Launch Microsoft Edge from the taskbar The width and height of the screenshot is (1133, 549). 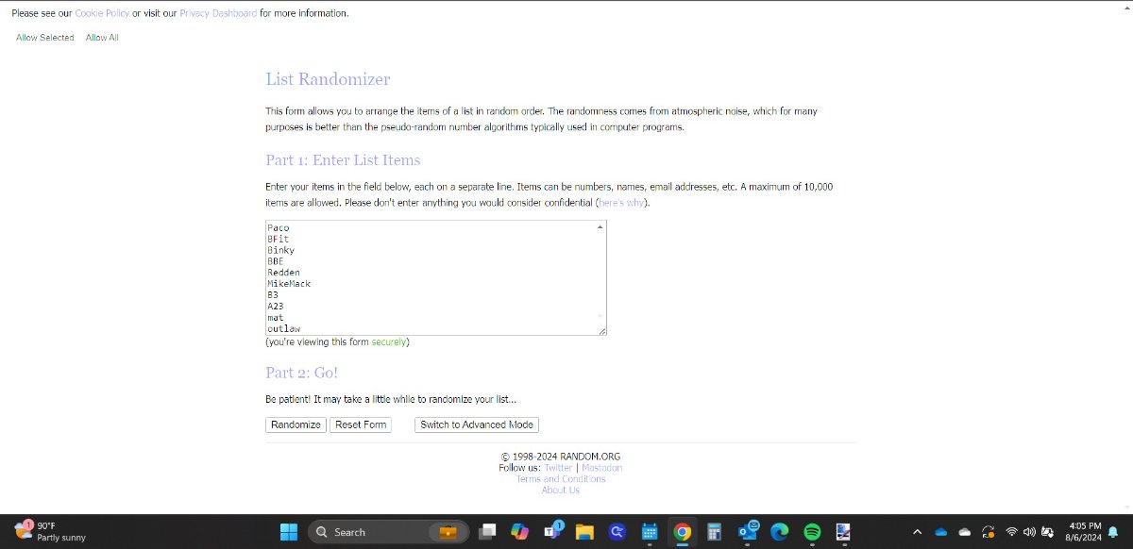tap(779, 532)
